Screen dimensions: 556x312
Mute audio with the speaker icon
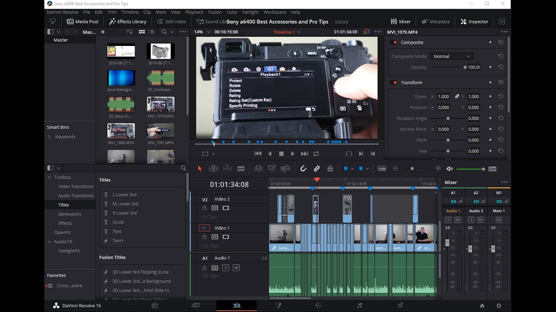pyautogui.click(x=450, y=169)
